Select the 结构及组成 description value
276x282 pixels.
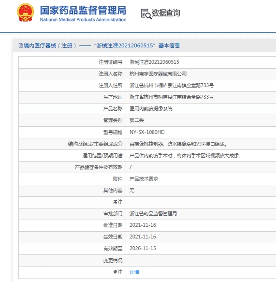click(x=178, y=144)
